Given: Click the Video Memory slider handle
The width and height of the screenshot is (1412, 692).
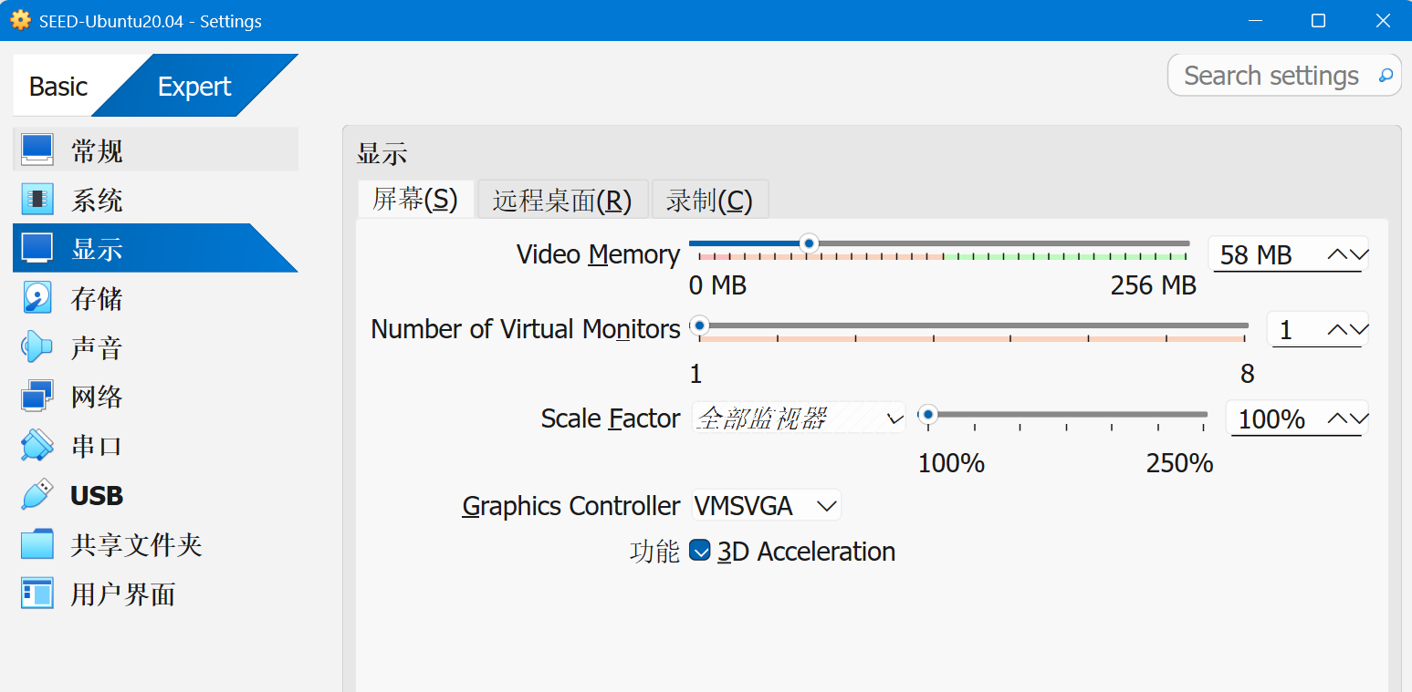Looking at the screenshot, I should pyautogui.click(x=808, y=243).
